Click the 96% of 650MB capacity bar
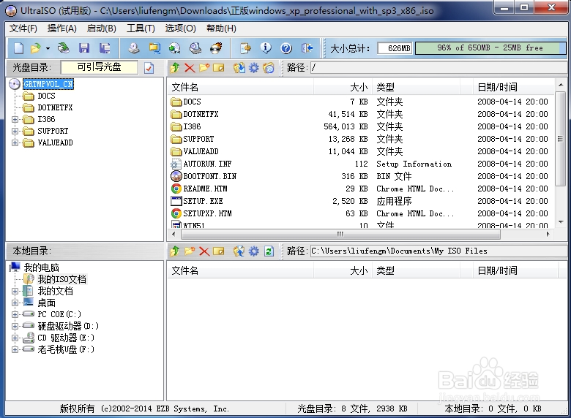 coord(490,48)
